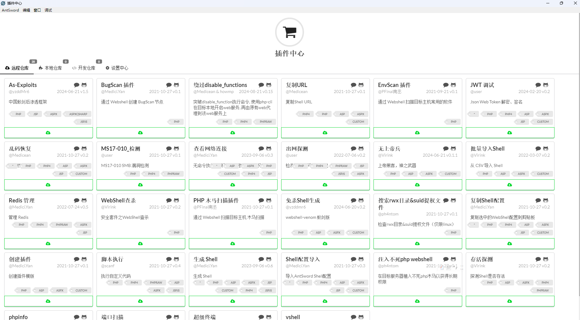
Task: Click the 绕过disable_functions plugin title
Action: (220, 85)
